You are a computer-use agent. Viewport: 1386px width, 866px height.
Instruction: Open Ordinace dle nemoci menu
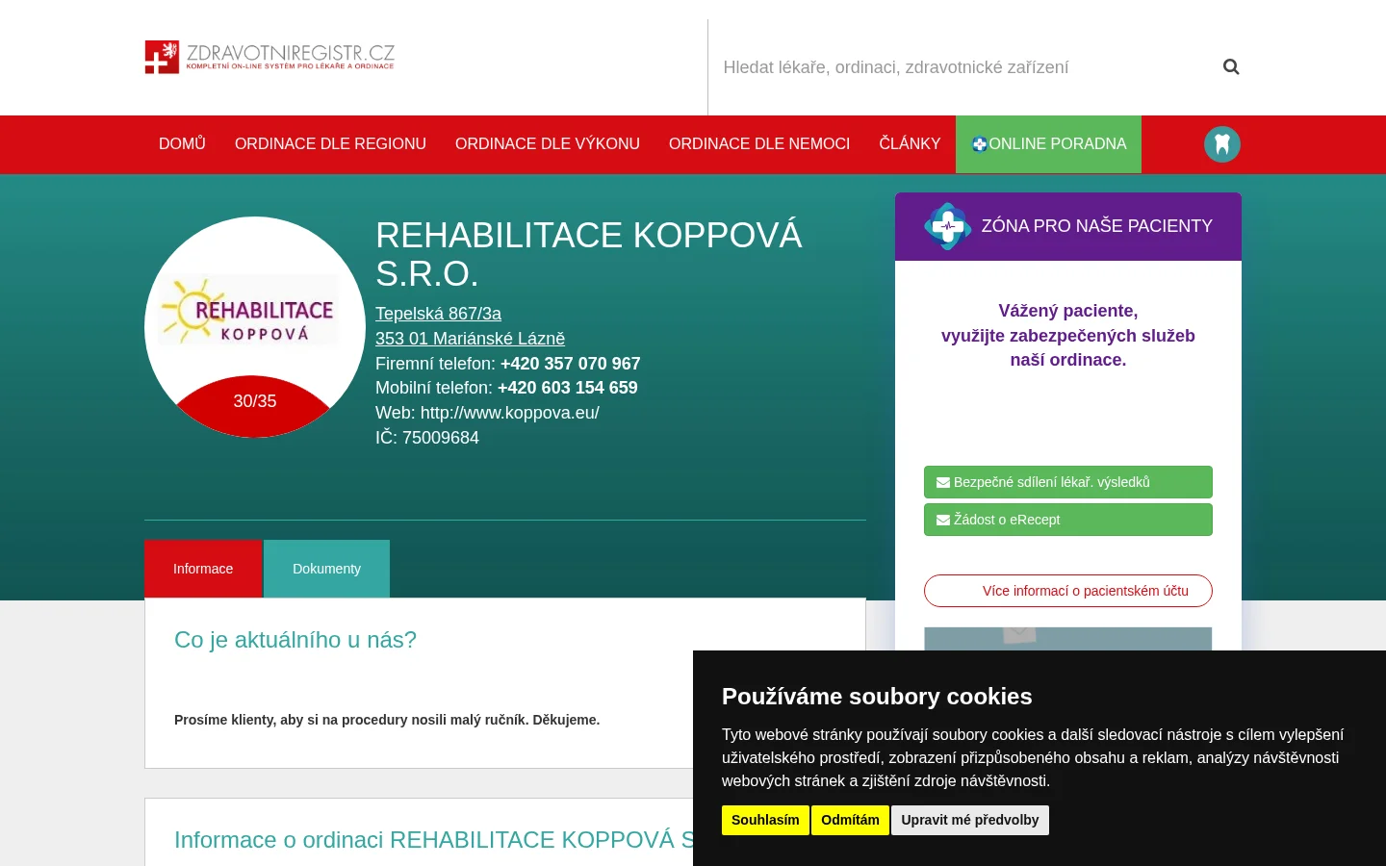[x=759, y=144]
